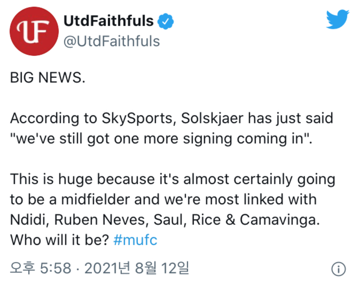Image resolution: width=360 pixels, height=288 pixels.
Task: Click the UtdFaithfuls display name
Action: tap(109, 21)
